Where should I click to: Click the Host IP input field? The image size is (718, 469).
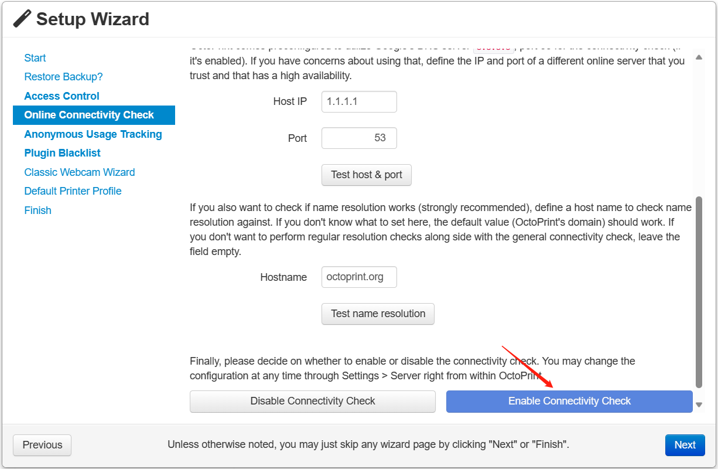click(x=359, y=101)
